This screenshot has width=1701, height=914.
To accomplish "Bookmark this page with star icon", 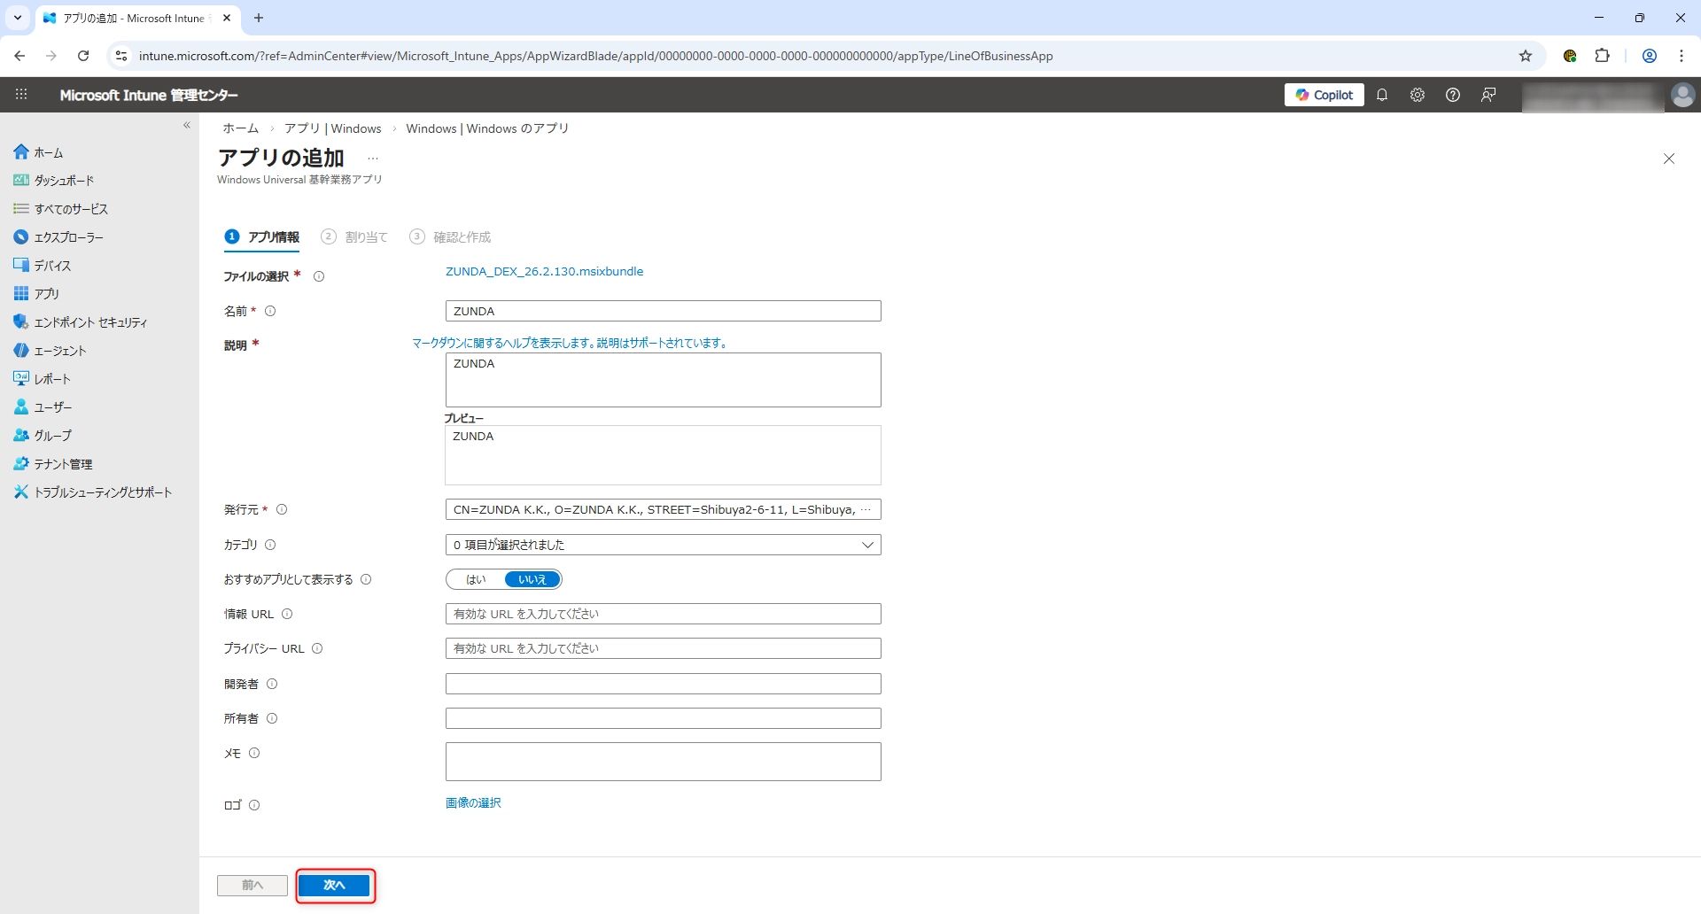I will 1526,56.
